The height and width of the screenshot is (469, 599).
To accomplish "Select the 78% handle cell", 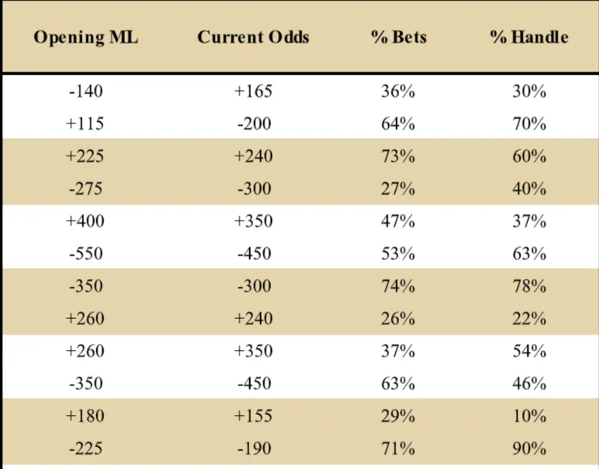I will tap(529, 286).
